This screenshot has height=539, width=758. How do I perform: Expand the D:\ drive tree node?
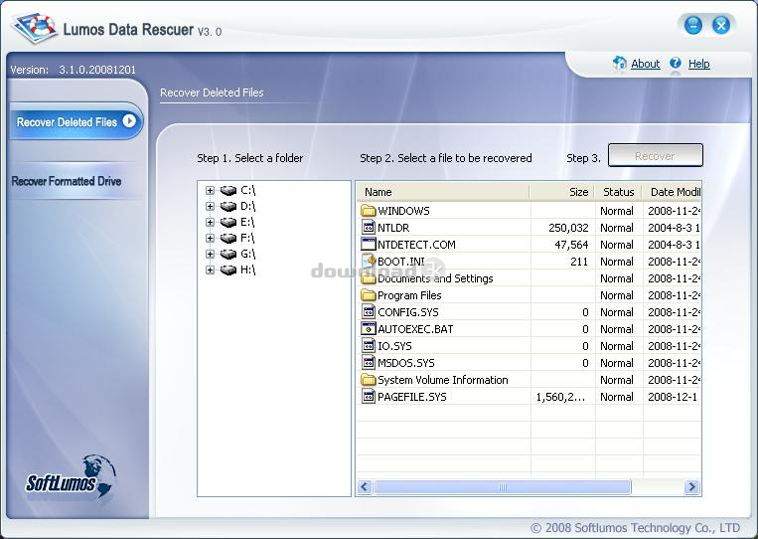point(210,207)
